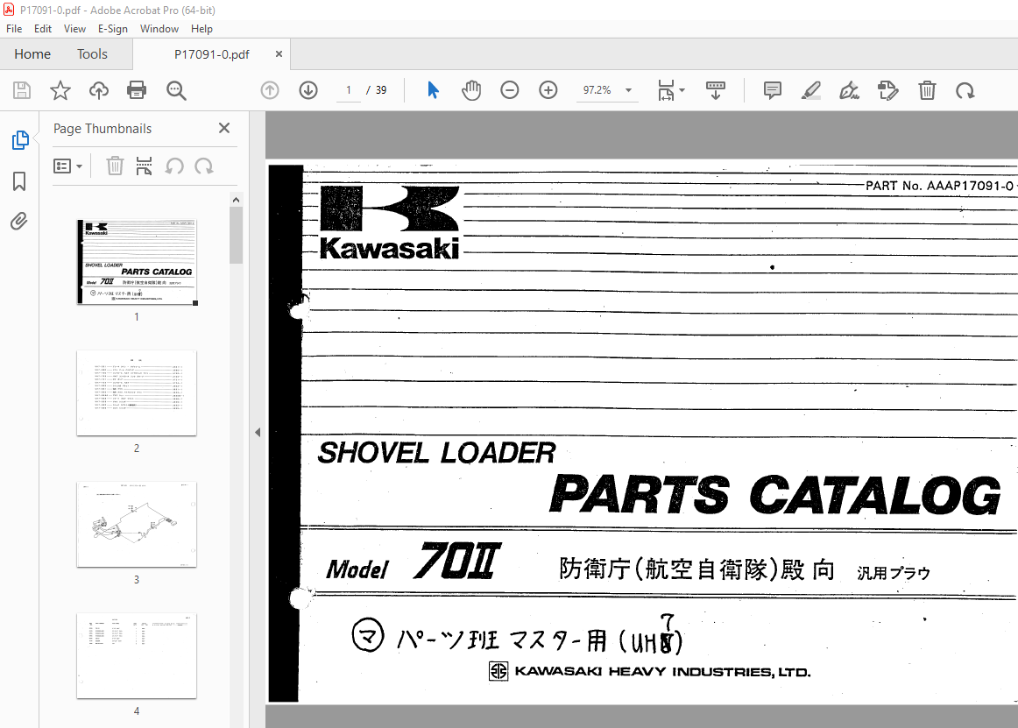Switch to the Tools tab
Viewport: 1018px width, 728px height.
pyautogui.click(x=92, y=54)
